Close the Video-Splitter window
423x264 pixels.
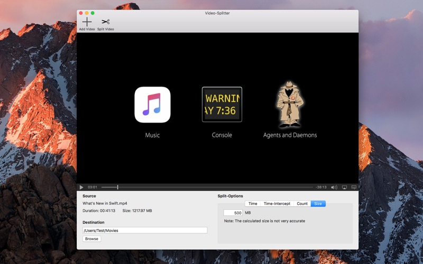coord(81,13)
